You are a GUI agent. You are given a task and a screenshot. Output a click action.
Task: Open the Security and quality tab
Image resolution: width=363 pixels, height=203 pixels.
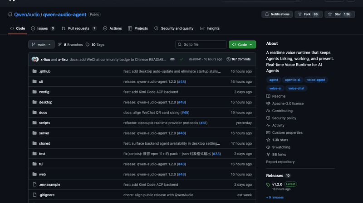pos(174,28)
